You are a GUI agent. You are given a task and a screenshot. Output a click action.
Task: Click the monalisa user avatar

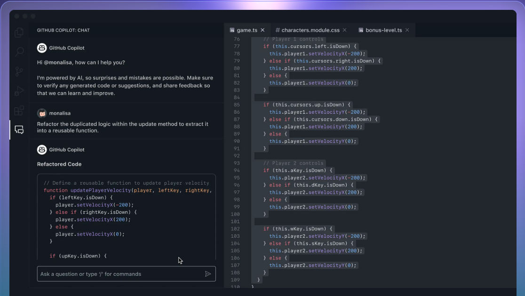coord(42,113)
